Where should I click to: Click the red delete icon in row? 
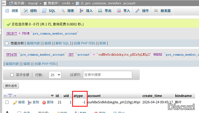click(44, 102)
